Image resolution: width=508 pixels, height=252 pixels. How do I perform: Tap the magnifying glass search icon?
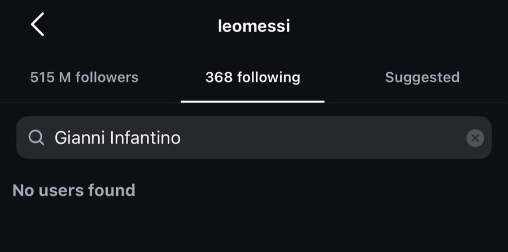tap(36, 138)
